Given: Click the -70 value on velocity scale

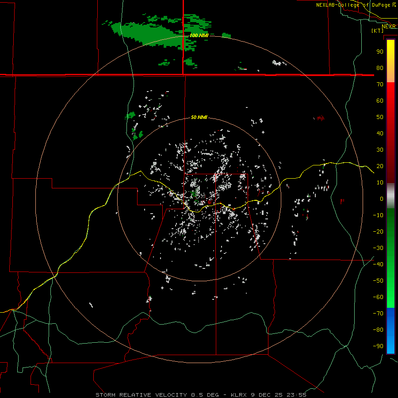Looking at the screenshot, I should point(378,314).
